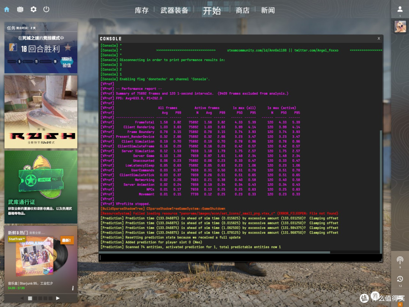The image size is (409, 307).
Task: Open the settings gear icon
Action: point(33,9)
